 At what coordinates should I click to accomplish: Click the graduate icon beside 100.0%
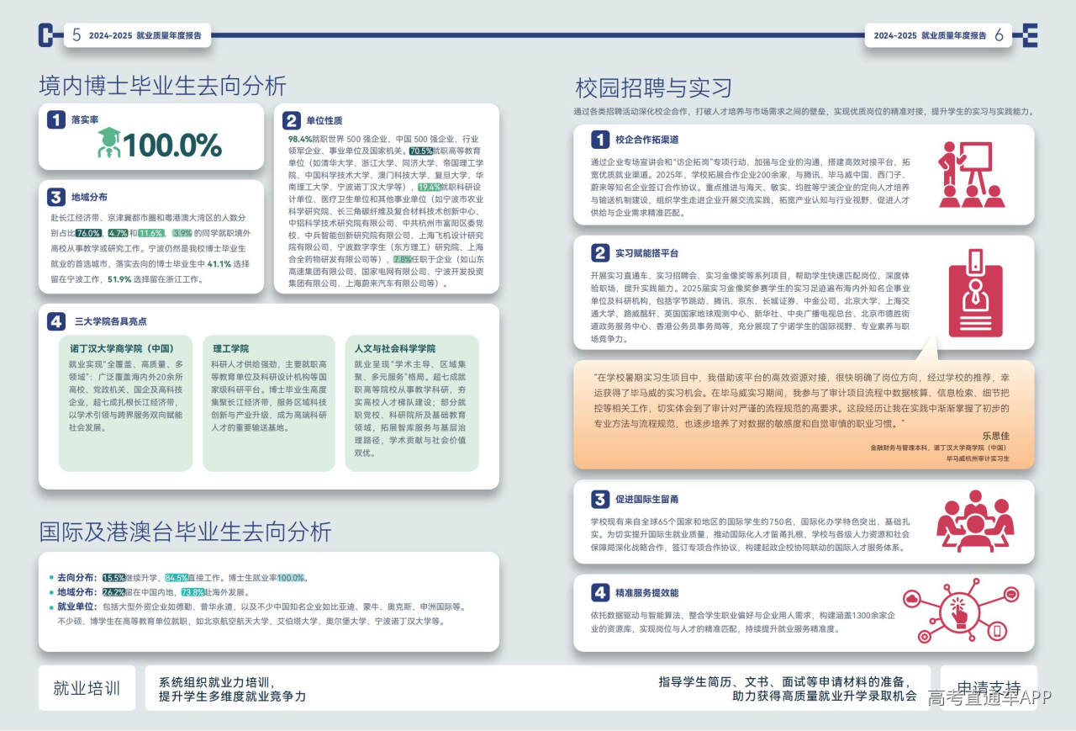pos(108,143)
